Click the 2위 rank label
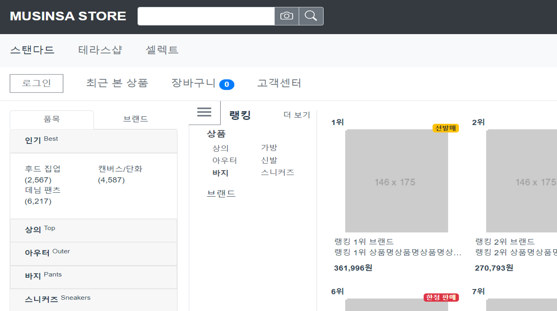557x311 pixels. point(478,122)
